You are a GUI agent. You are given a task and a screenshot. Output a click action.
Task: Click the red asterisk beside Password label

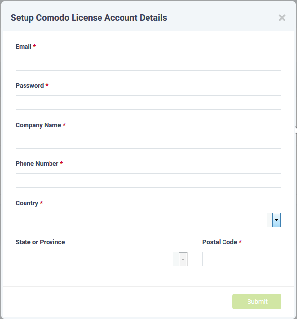click(47, 86)
